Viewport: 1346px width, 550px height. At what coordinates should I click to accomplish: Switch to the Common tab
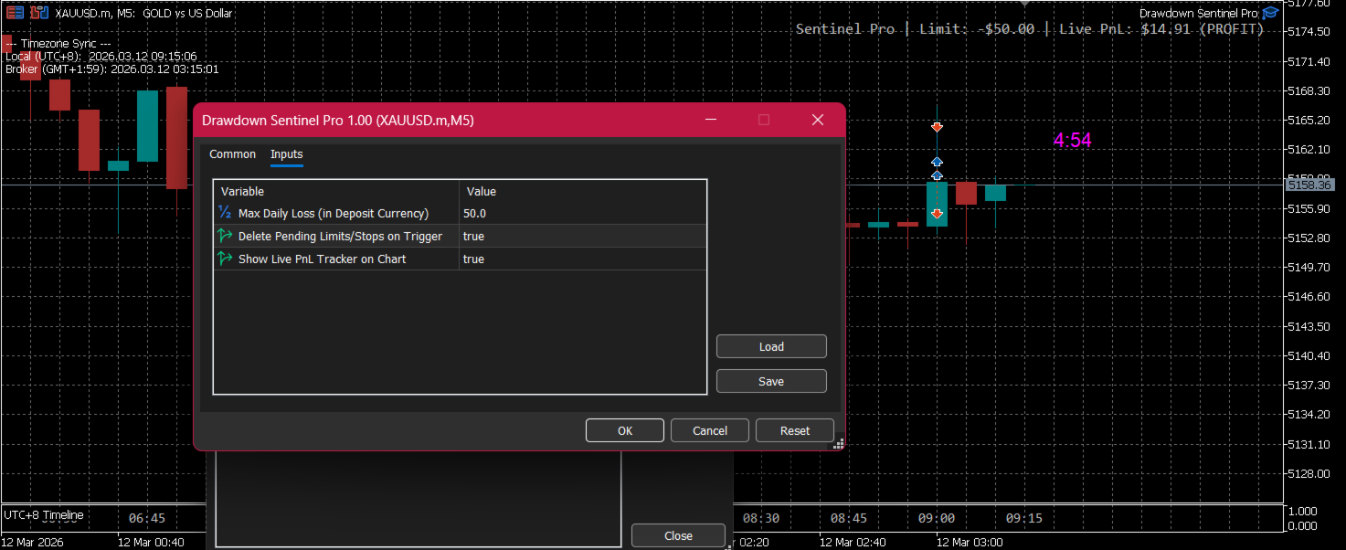[x=232, y=154]
